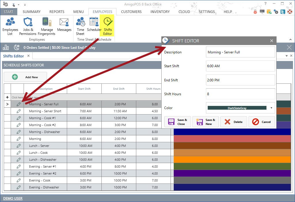Click the Twitter icon in top toolbar

pyautogui.click(x=283, y=12)
